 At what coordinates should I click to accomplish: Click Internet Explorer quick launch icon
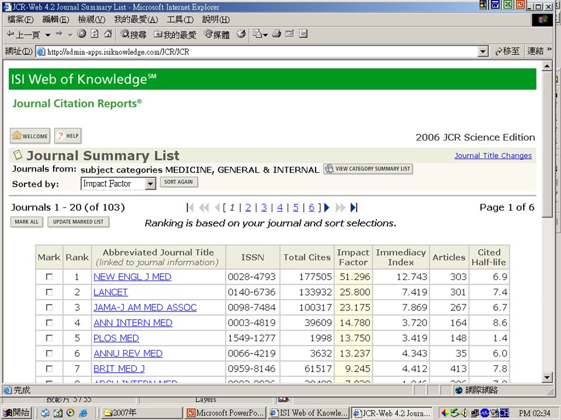[x=83, y=413]
